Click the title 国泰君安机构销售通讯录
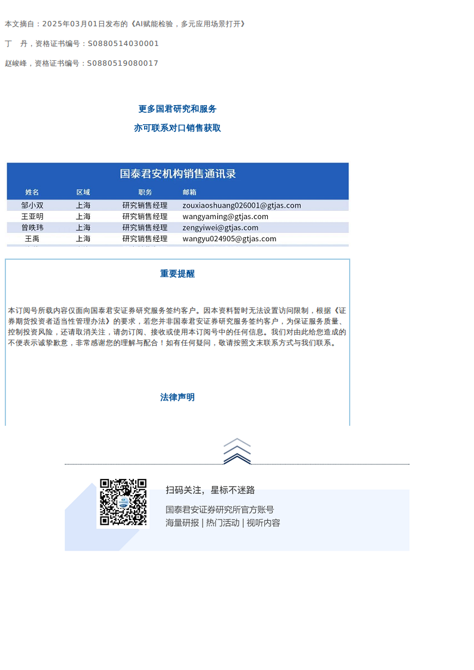Viewport: 474px width, 670px height. tap(178, 174)
